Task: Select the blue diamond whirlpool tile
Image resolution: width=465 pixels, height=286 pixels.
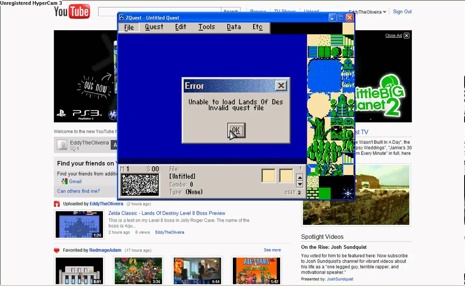Action: pos(312,170)
